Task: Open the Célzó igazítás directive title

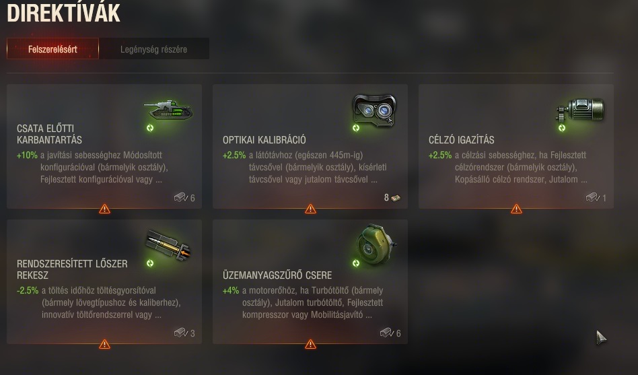Action: (x=462, y=140)
